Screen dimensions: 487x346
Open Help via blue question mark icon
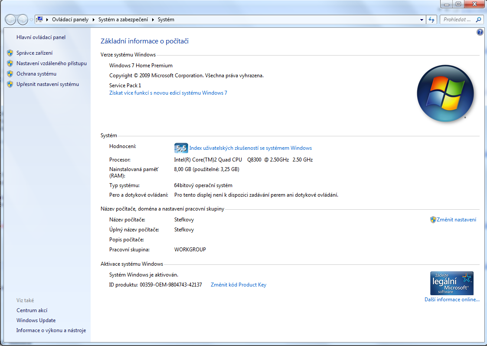480,32
